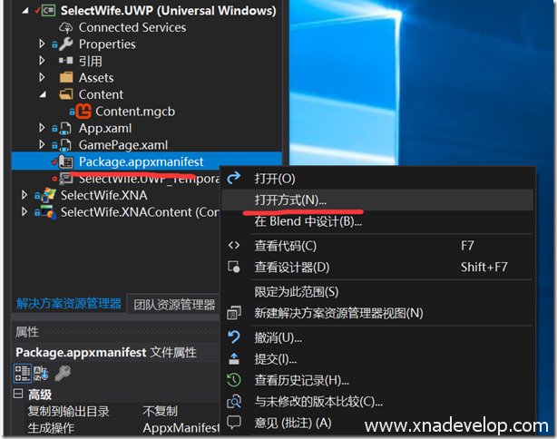Expand the App.xaml tree node
This screenshot has height=439, width=557.
click(x=42, y=128)
